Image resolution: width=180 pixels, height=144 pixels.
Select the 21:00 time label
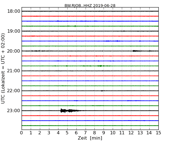[x=14, y=71]
